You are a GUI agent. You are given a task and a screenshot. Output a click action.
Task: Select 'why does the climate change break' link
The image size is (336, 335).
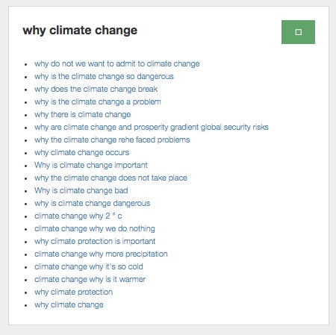pos(96,89)
